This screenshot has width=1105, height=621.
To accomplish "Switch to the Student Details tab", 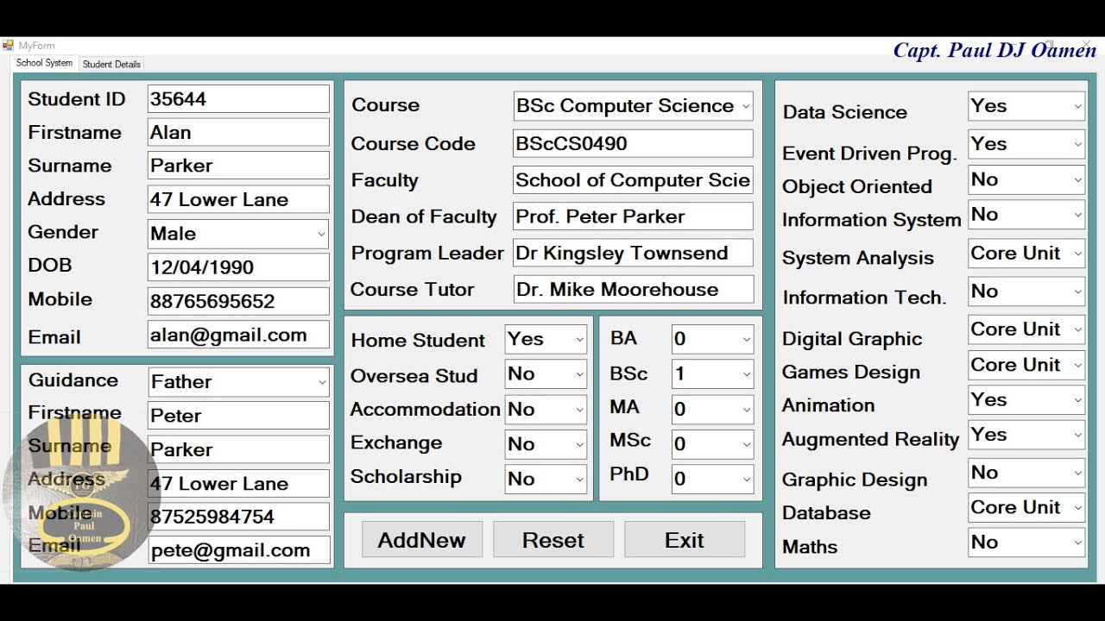I will coord(111,64).
